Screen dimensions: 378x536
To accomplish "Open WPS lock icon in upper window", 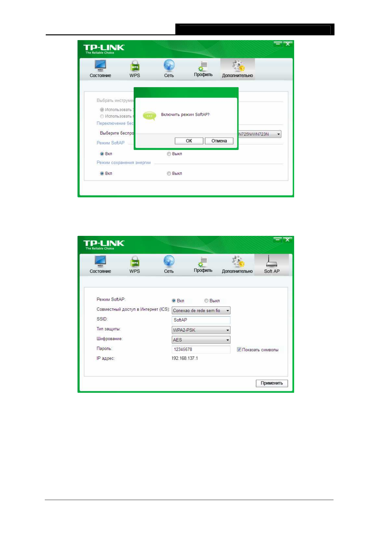I will point(135,66).
